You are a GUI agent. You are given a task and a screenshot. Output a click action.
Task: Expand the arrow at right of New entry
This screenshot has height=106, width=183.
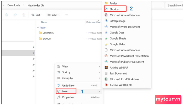99,91
